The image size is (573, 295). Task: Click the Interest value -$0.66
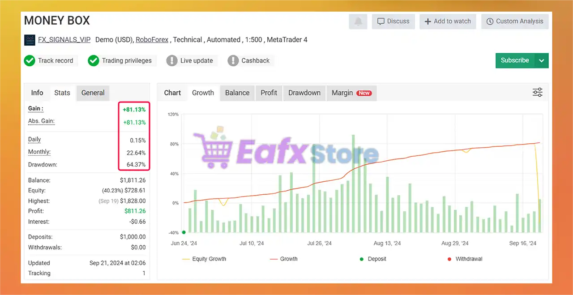137,222
